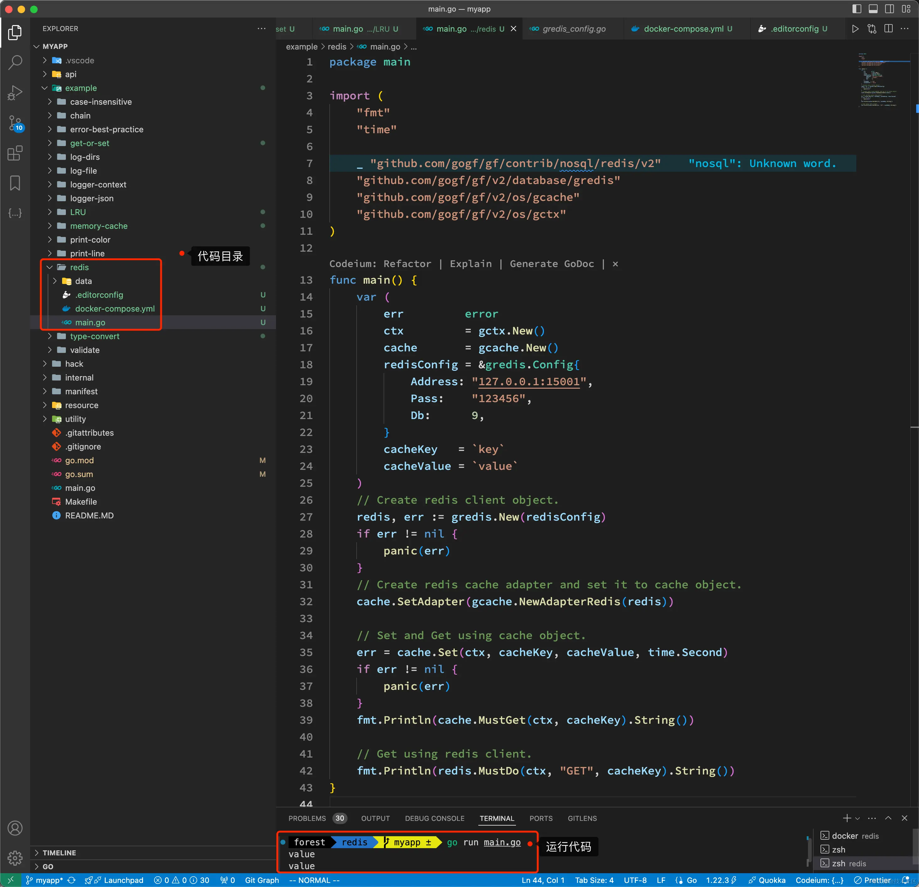Viewport: 919px width, 887px height.
Task: Open Run and Debug view icon
Action: [x=15, y=93]
